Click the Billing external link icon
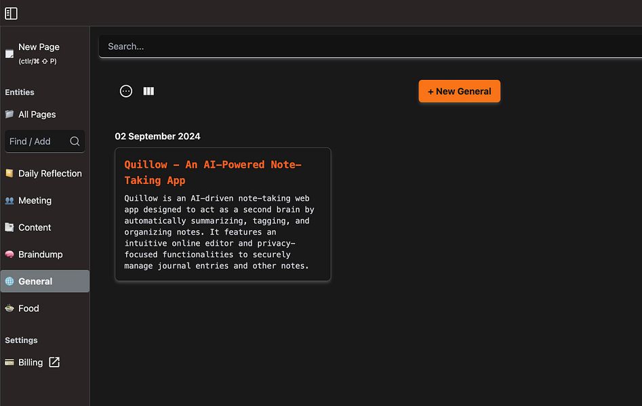 pyautogui.click(x=54, y=362)
